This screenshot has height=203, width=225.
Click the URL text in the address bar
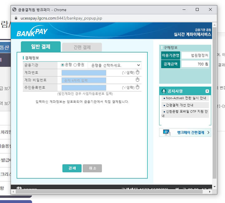point(61,18)
